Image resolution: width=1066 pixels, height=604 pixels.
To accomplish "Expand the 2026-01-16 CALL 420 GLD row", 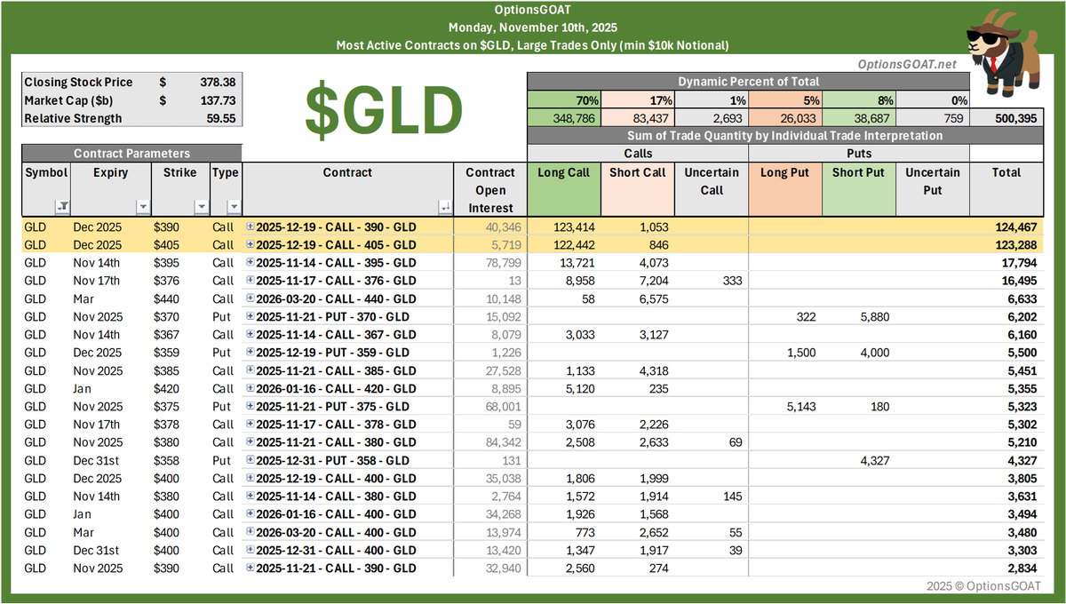I will tap(251, 388).
